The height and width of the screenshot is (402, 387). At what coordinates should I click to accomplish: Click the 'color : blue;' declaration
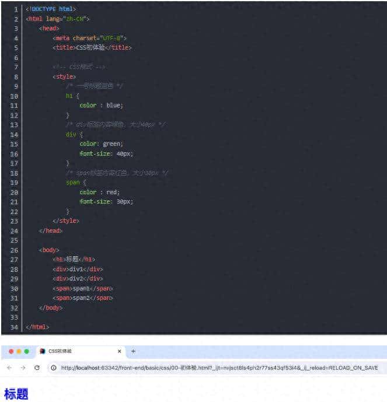[x=102, y=105]
